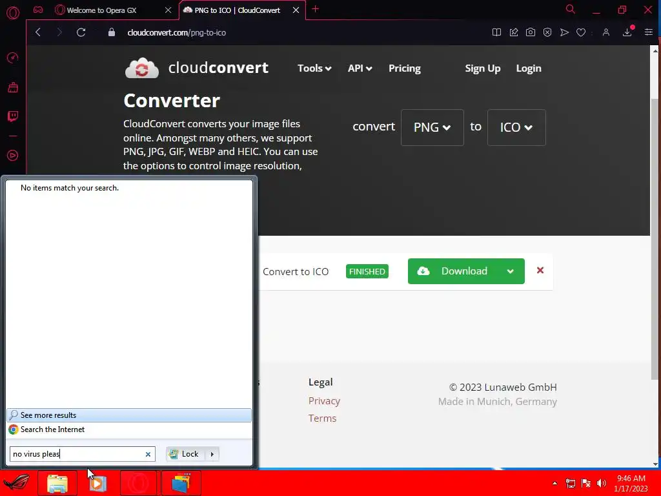The width and height of the screenshot is (661, 496).
Task: Click the forward navigation arrow
Action: click(x=59, y=32)
